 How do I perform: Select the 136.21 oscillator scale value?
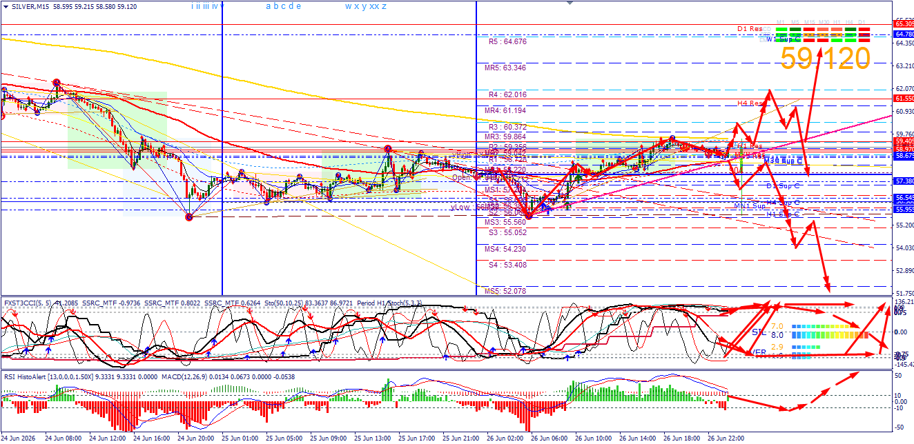click(904, 302)
